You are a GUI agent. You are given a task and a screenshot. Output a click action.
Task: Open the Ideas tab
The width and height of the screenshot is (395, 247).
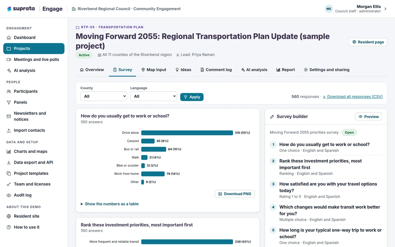click(183, 70)
